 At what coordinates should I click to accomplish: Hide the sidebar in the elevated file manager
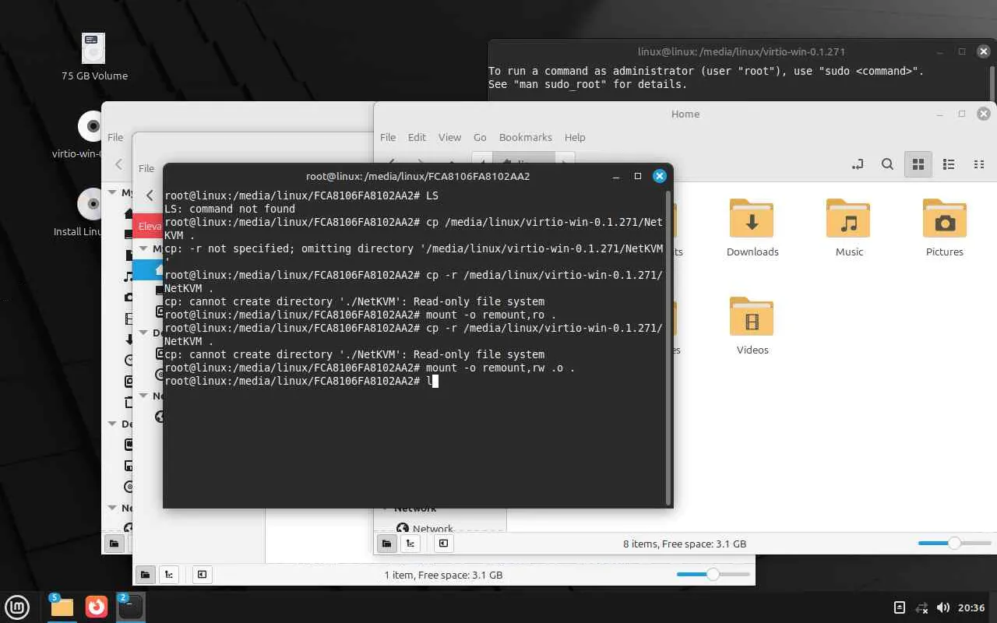coord(202,575)
